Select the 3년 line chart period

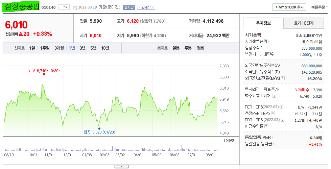click(82, 48)
